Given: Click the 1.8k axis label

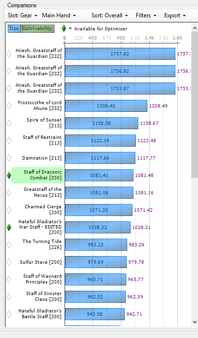Looking at the screenshot, I should [178, 38].
